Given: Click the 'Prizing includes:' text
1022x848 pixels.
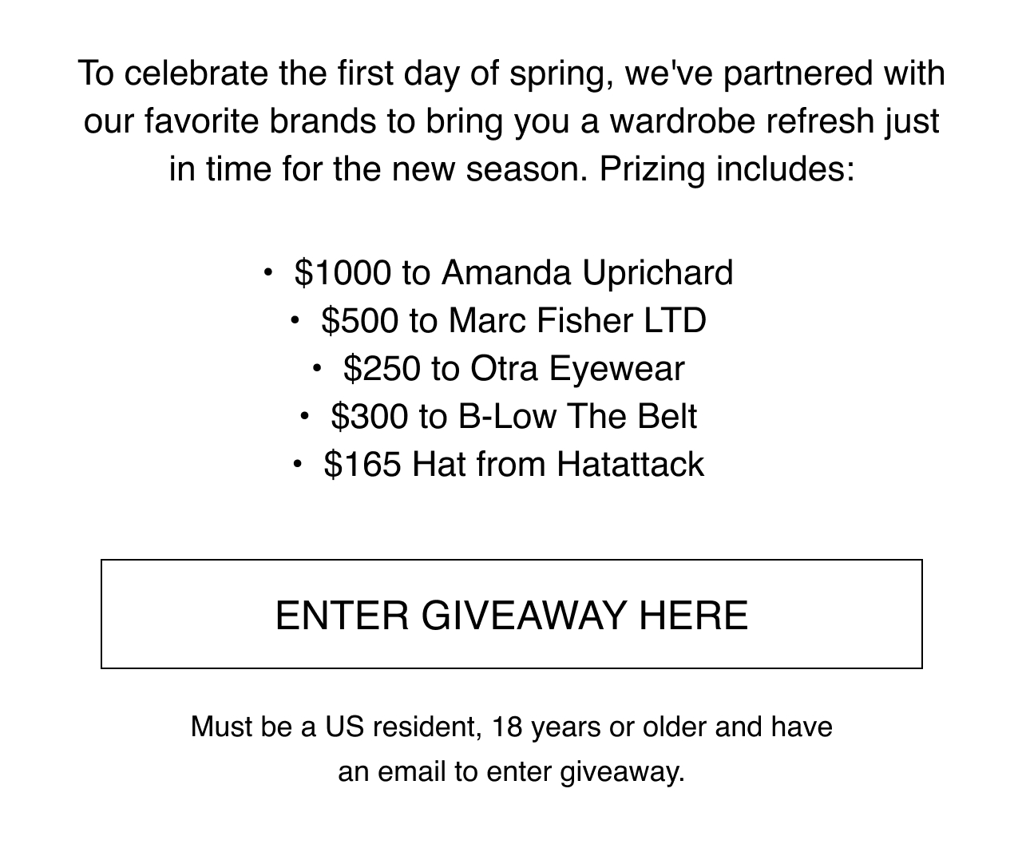Looking at the screenshot, I should tap(727, 168).
